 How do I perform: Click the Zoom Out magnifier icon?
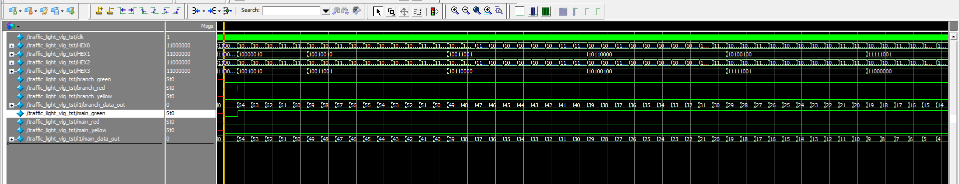[466, 10]
